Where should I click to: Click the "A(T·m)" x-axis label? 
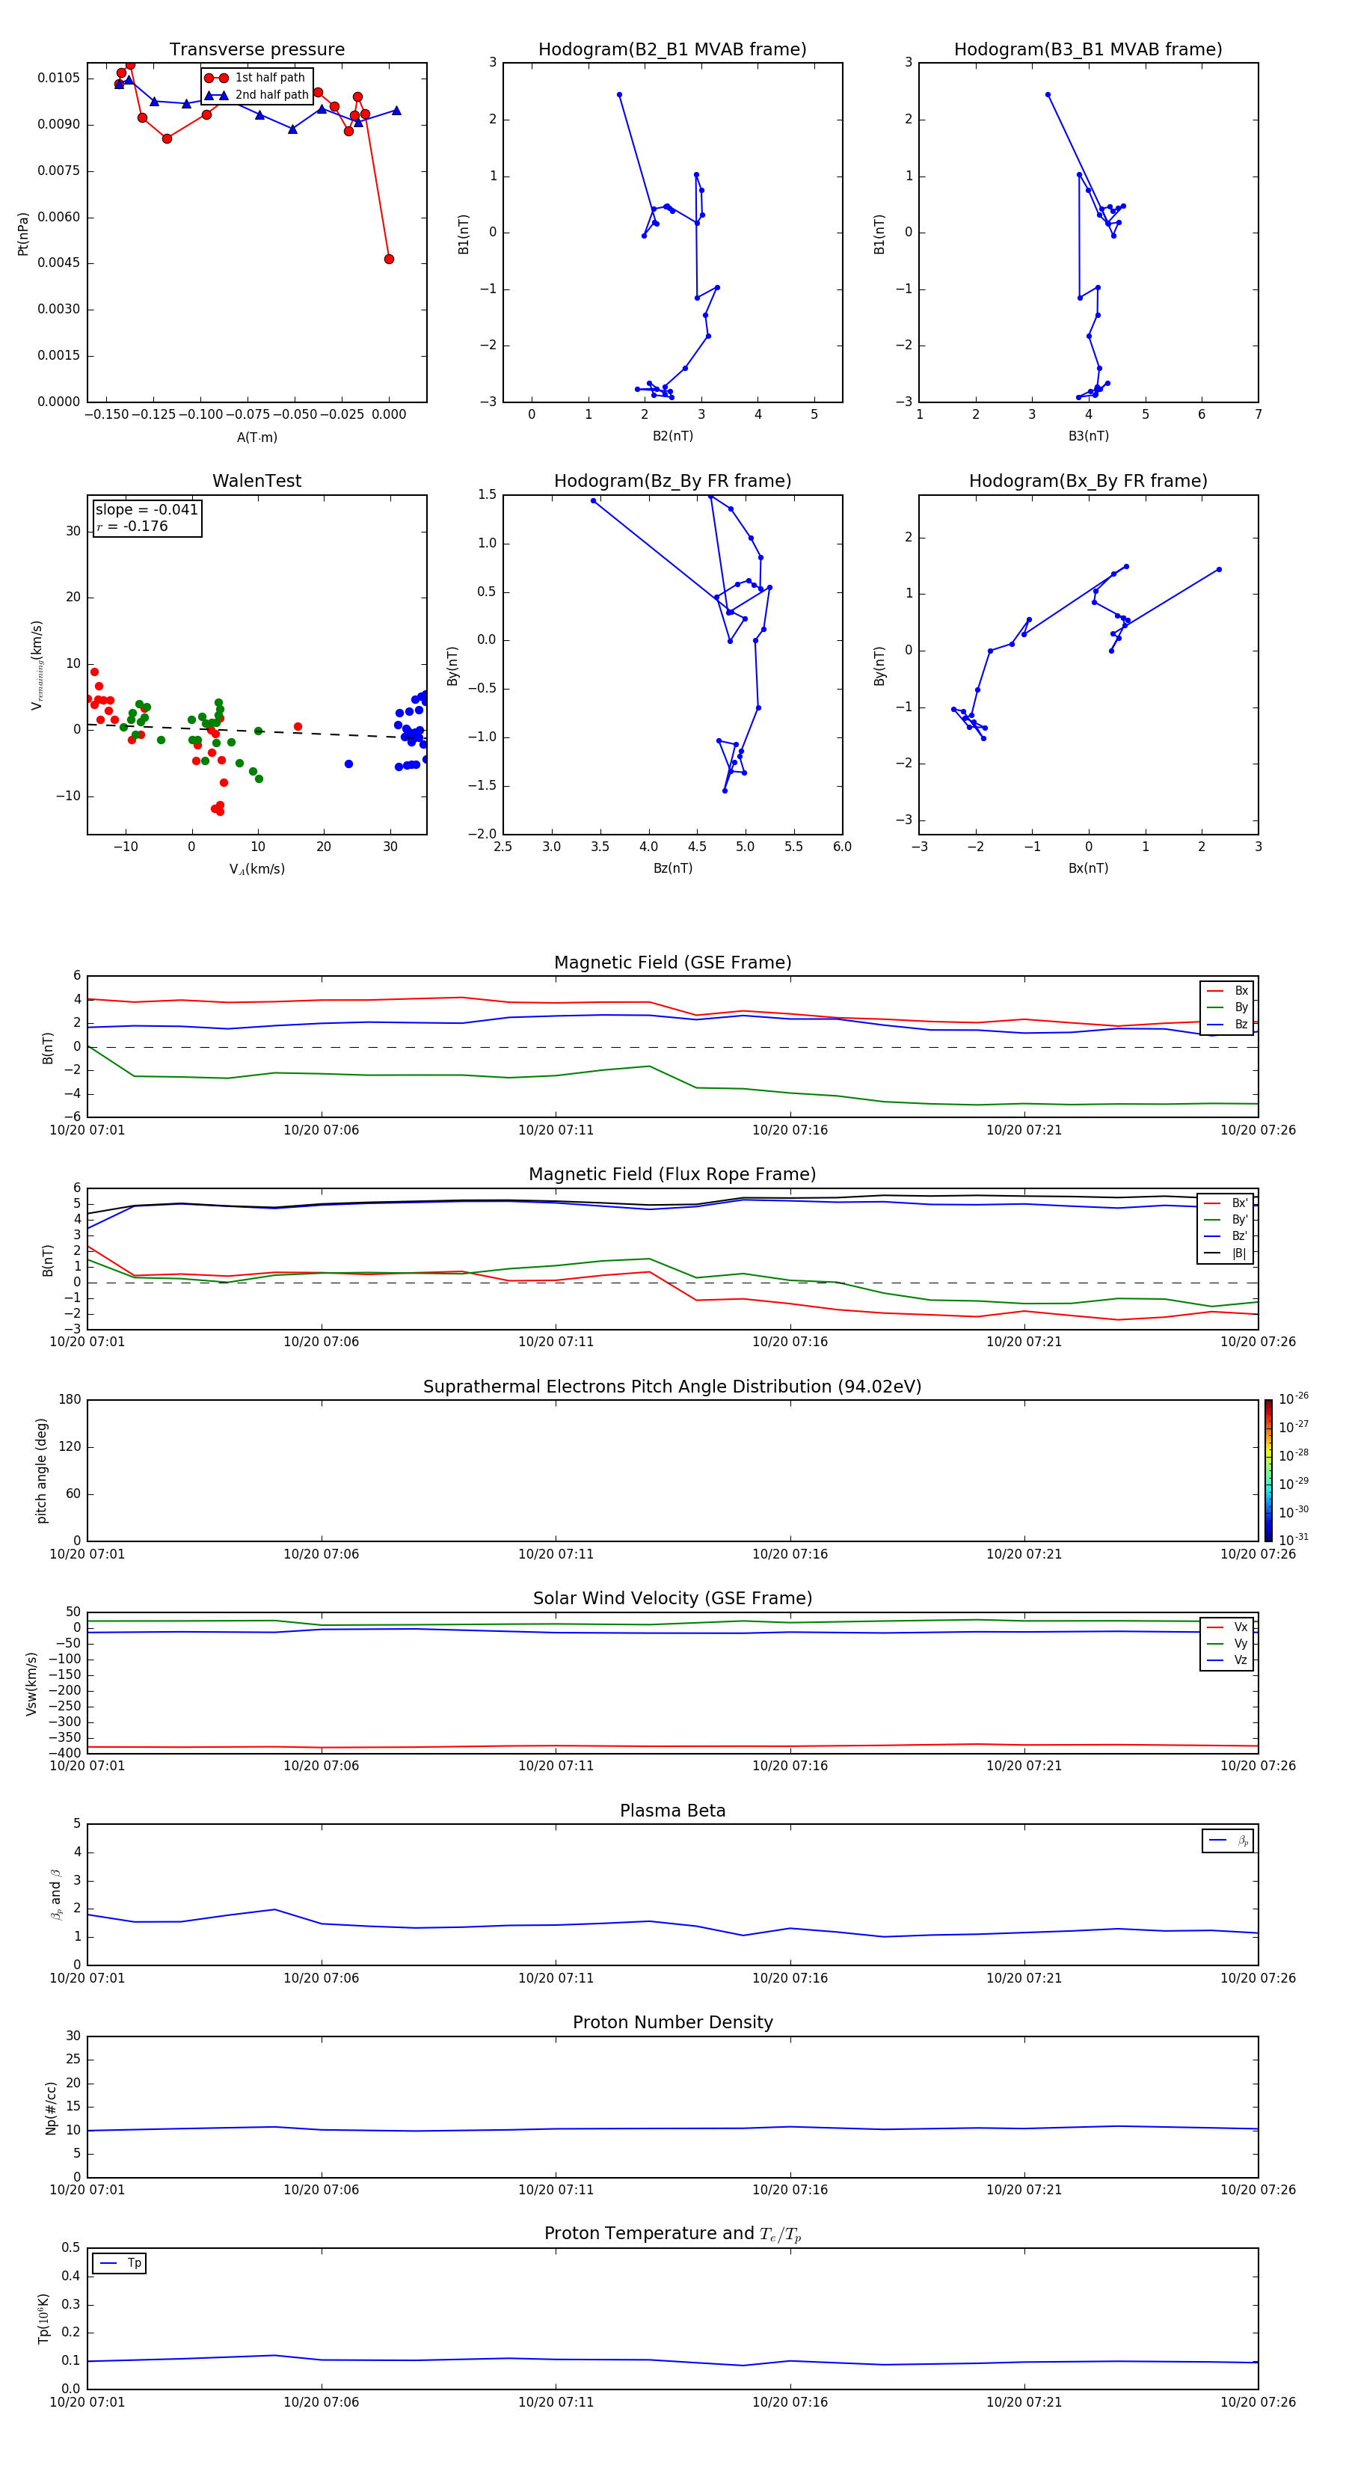point(256,437)
